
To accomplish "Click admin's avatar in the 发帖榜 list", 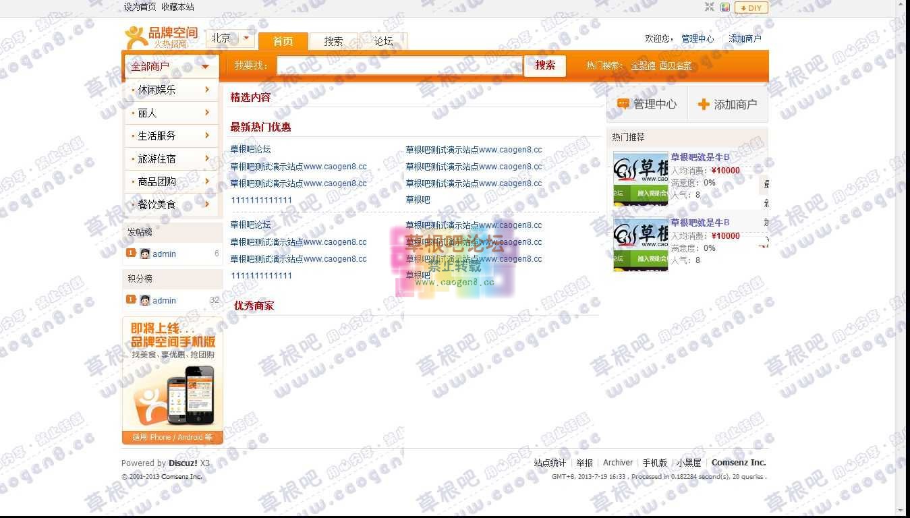I will [144, 254].
